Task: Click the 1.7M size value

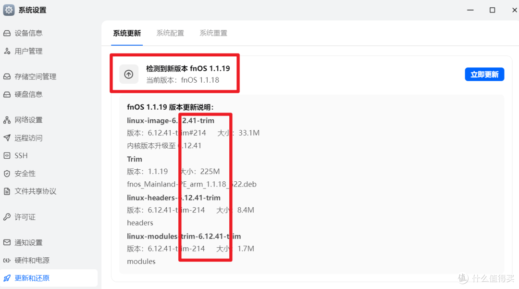Action: pos(246,249)
